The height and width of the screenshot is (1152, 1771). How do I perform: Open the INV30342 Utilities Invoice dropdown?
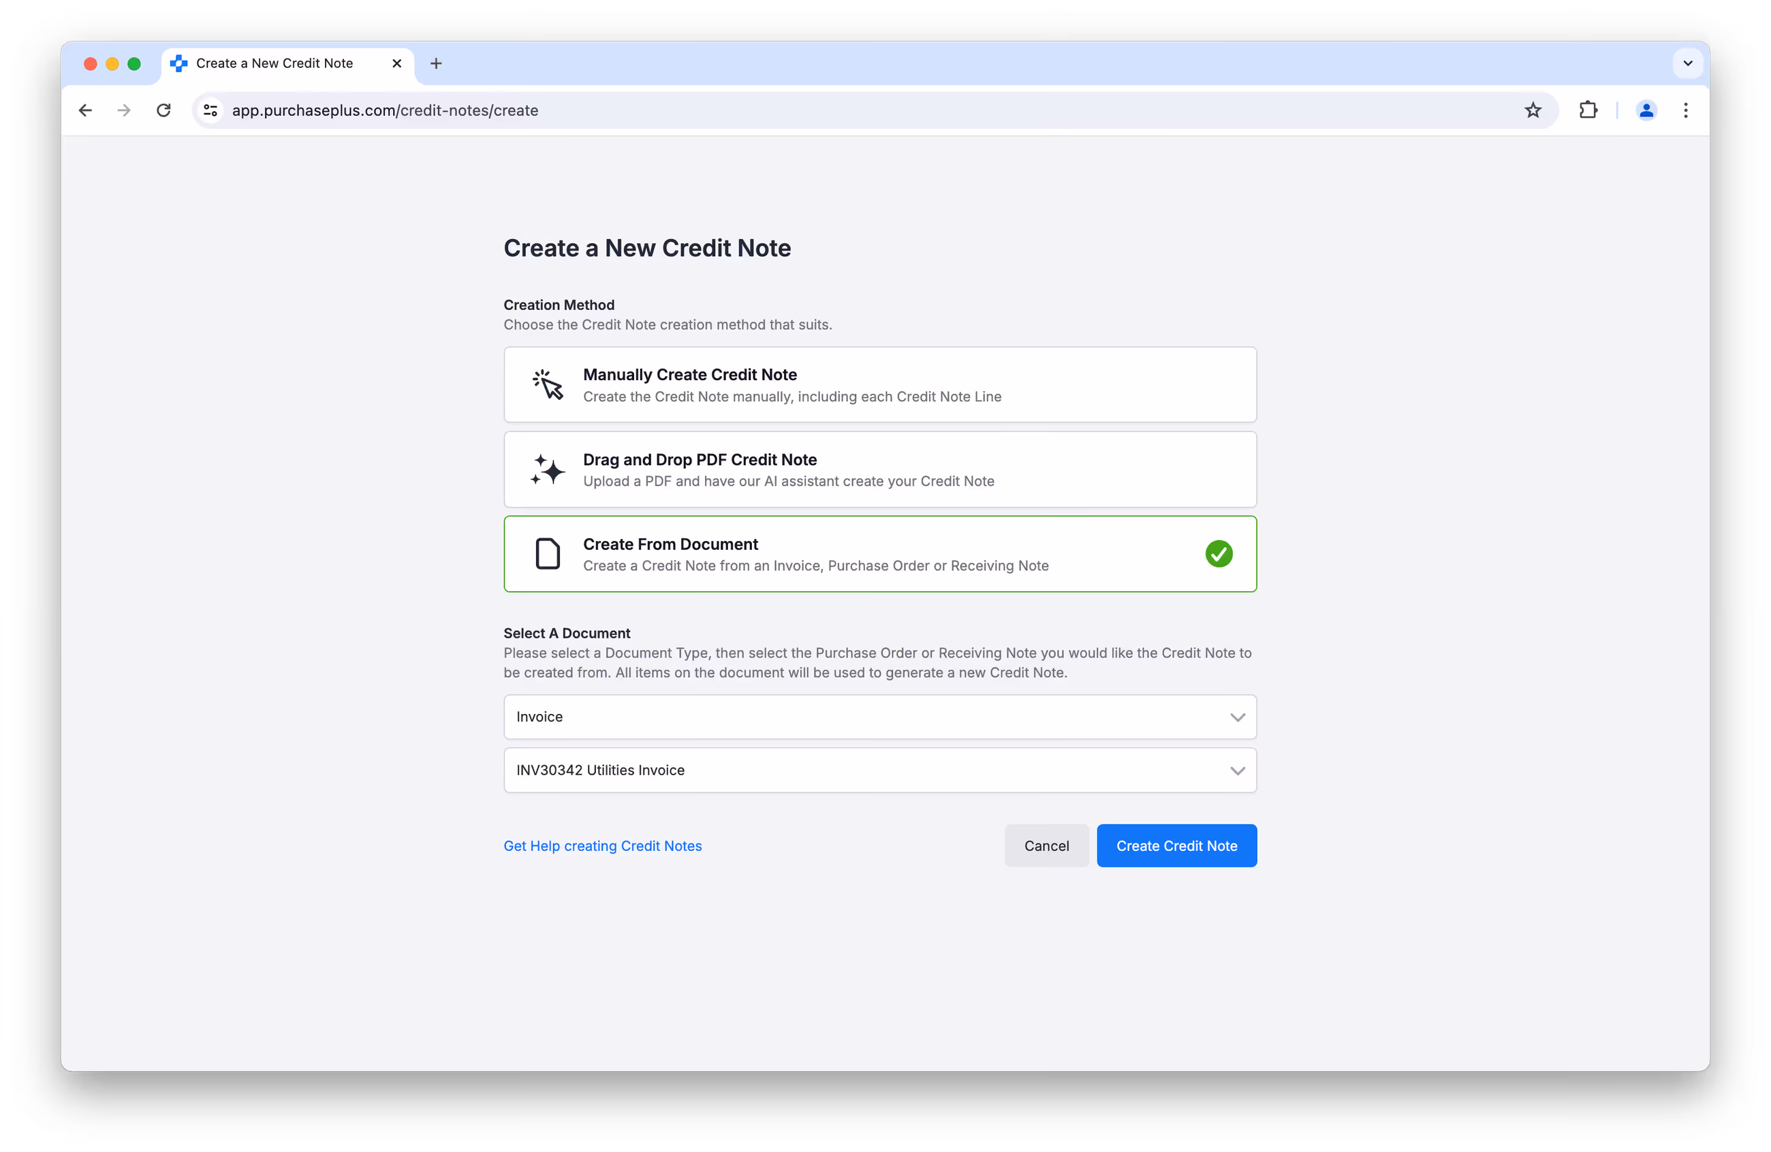(x=879, y=770)
